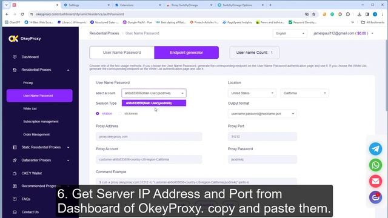Switch to the Extensions browser tab
This screenshot has width=388, height=218.
point(138,5)
